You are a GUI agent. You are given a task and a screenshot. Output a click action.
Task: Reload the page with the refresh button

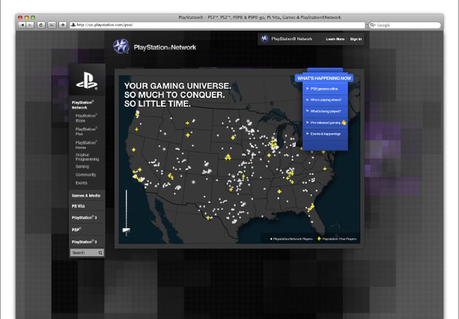point(41,25)
